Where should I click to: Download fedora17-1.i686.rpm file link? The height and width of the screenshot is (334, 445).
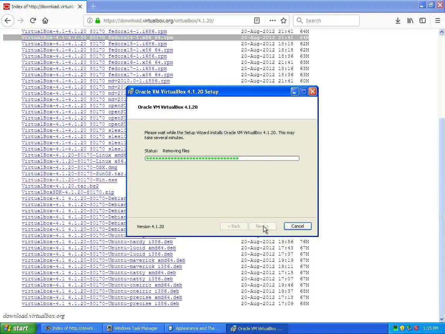(x=94, y=68)
